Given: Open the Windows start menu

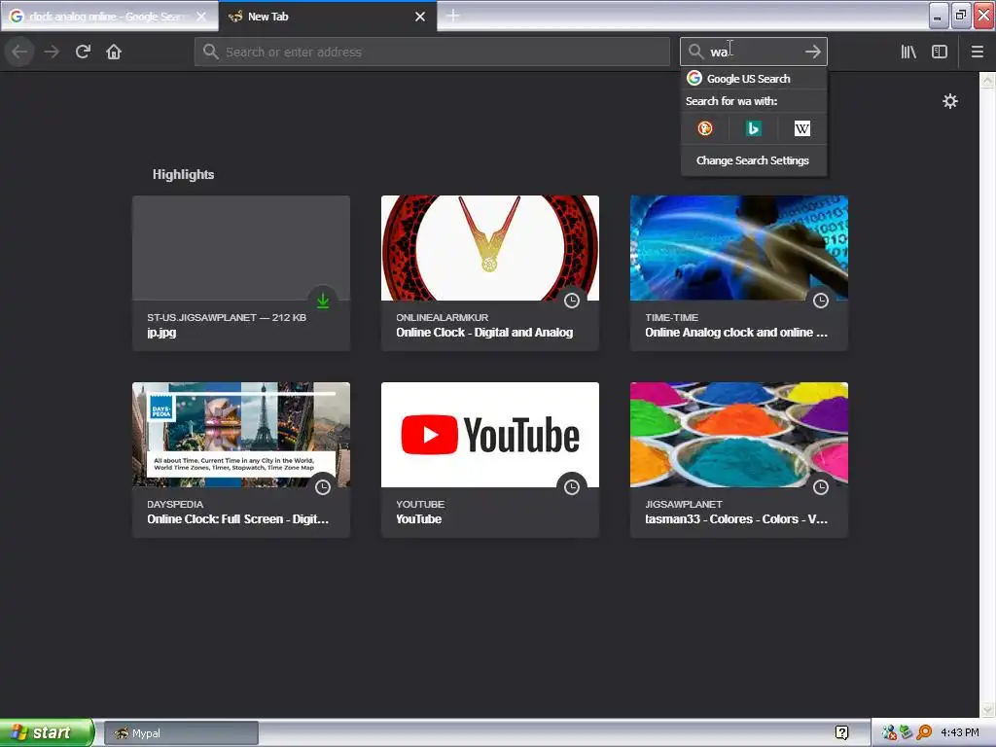Looking at the screenshot, I should 47,732.
